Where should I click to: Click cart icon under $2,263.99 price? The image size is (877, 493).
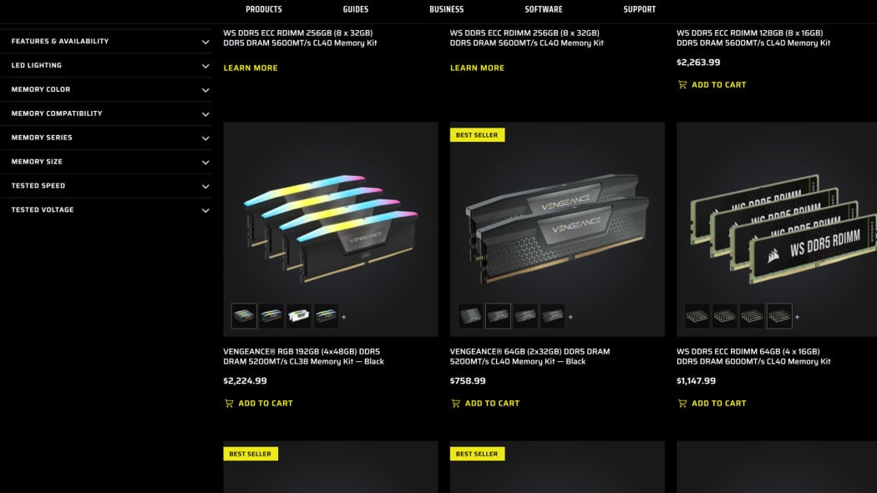[x=682, y=85]
